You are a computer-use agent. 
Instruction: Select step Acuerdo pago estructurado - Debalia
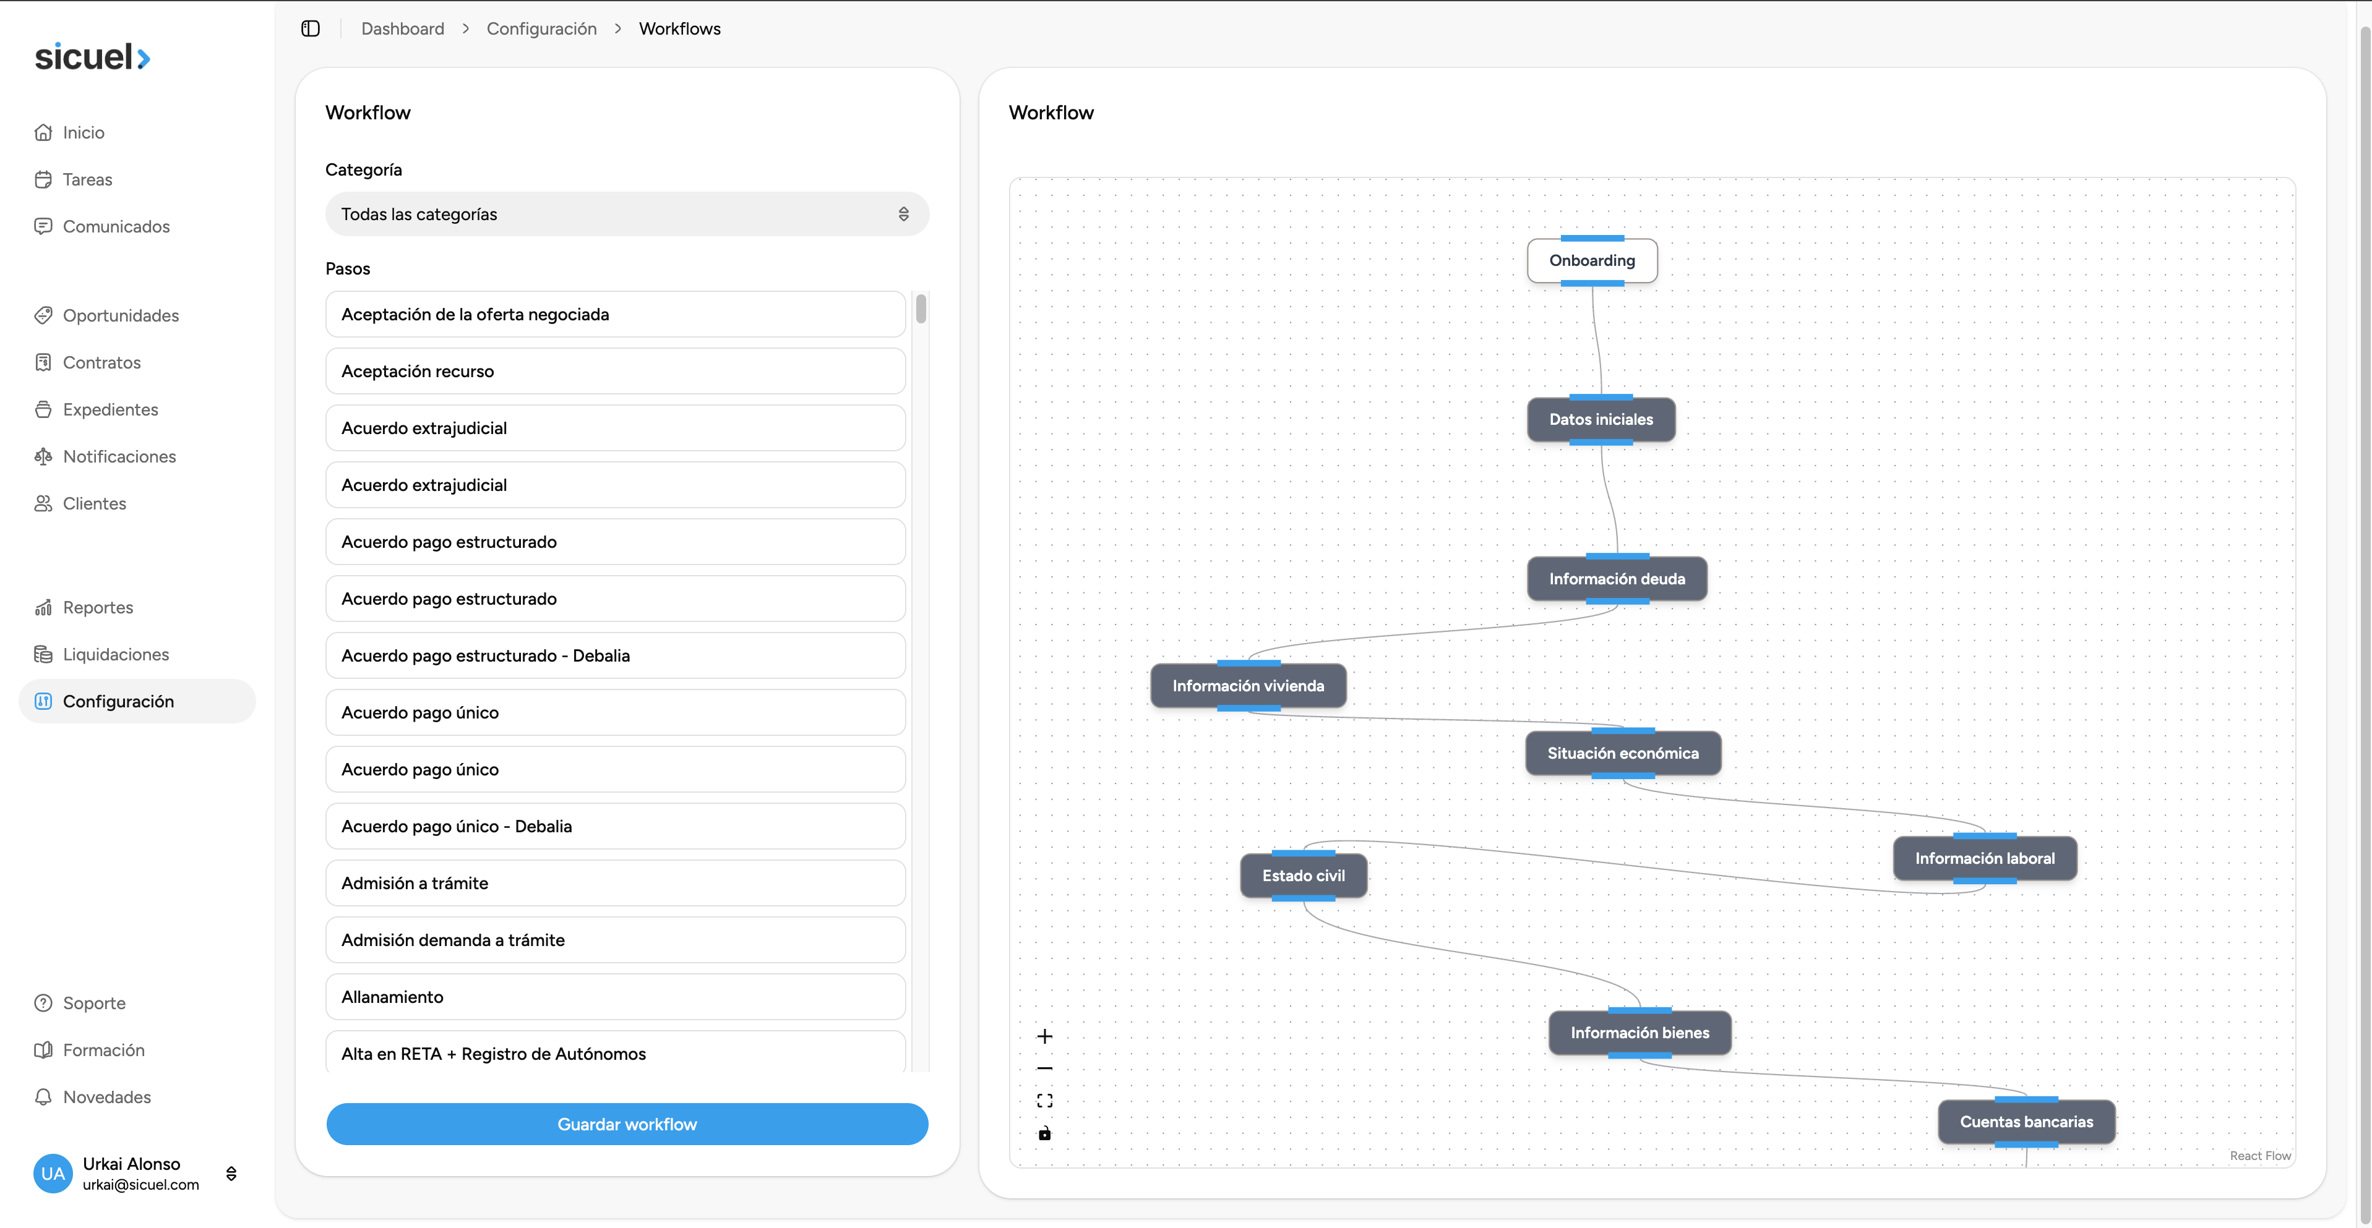(x=615, y=656)
